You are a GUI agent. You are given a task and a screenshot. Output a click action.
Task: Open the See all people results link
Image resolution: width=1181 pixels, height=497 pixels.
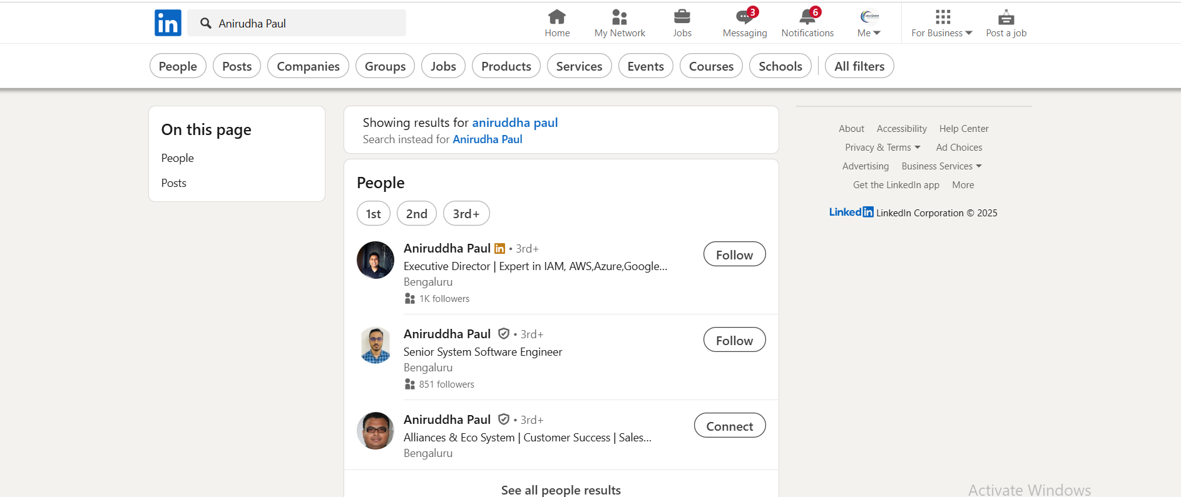(561, 490)
